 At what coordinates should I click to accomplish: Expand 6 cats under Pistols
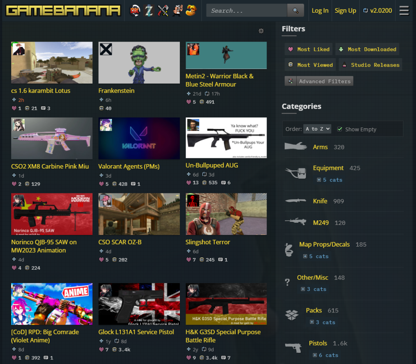(325, 355)
